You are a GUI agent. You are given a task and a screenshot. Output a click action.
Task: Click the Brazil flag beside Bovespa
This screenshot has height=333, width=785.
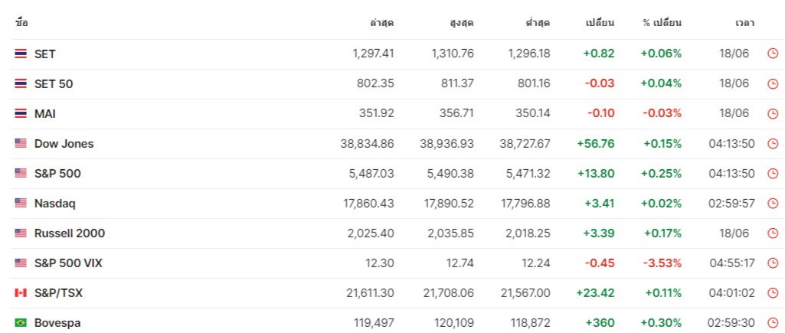coord(21,323)
